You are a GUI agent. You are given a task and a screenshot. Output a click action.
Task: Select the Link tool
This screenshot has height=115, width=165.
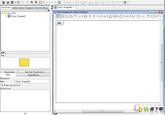(133, 16)
